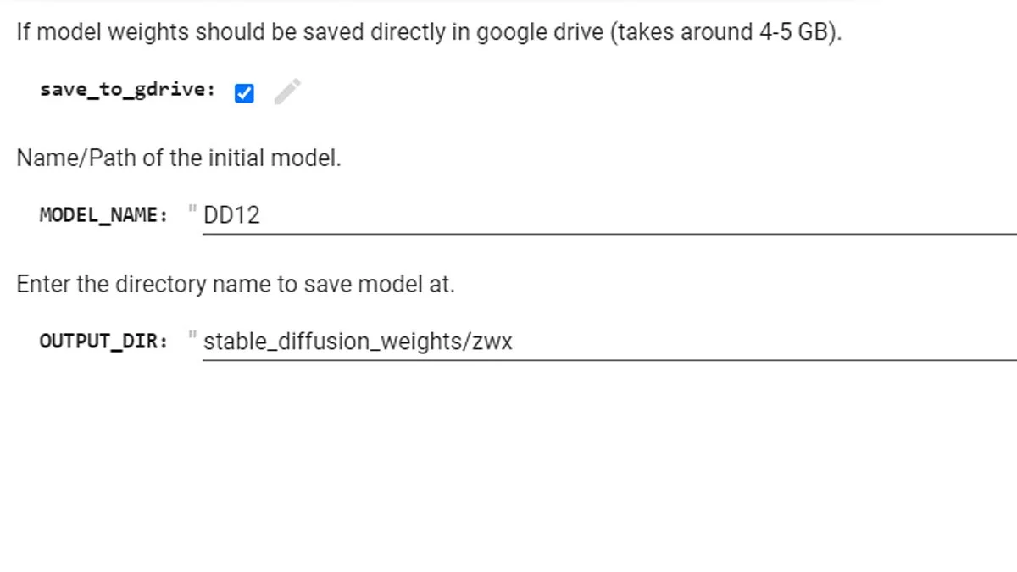Click the OUTPUT_DIR label

[103, 342]
